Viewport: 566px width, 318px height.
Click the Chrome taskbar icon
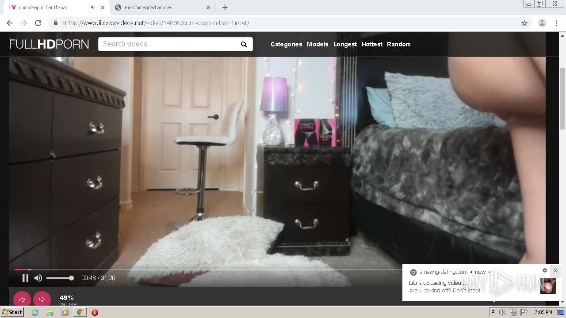pyautogui.click(x=80, y=312)
